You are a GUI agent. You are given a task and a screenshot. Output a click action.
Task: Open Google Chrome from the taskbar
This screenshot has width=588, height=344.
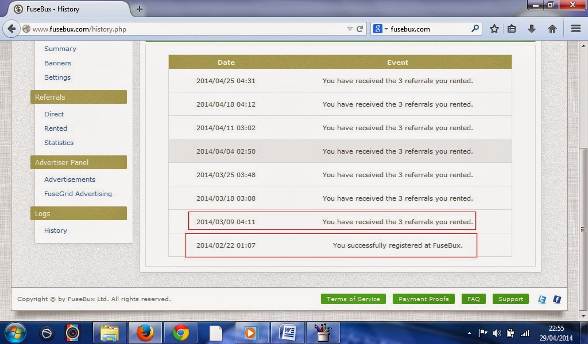tap(181, 333)
